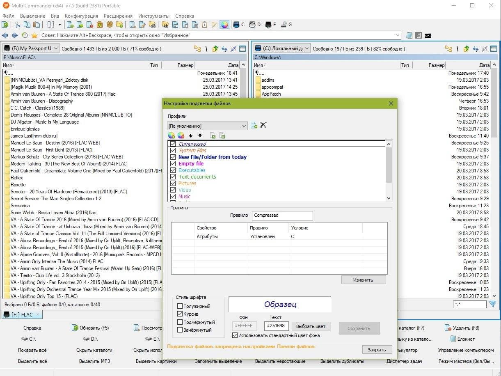Expand the address bar dropdown arrow

[397, 35]
